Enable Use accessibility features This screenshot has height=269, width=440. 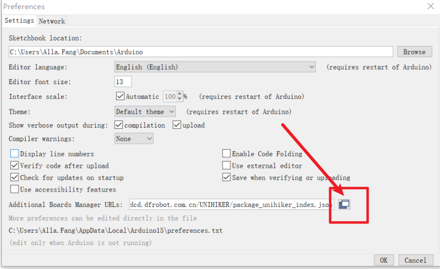(x=15, y=190)
